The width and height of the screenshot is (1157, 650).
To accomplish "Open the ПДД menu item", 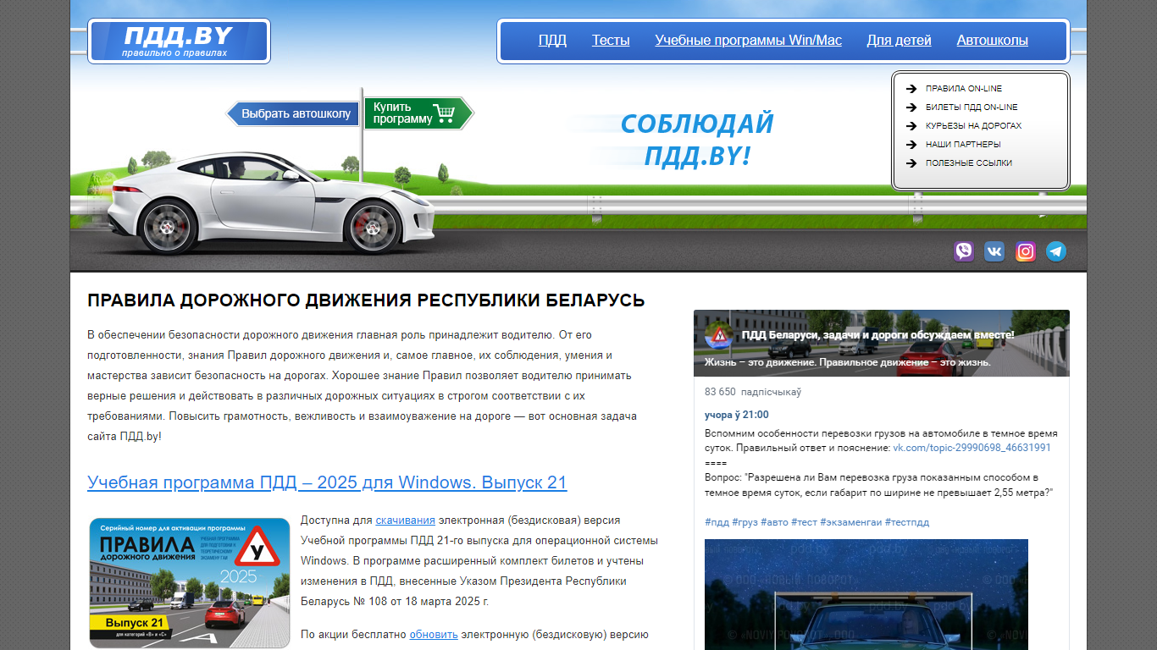I will [x=552, y=41].
